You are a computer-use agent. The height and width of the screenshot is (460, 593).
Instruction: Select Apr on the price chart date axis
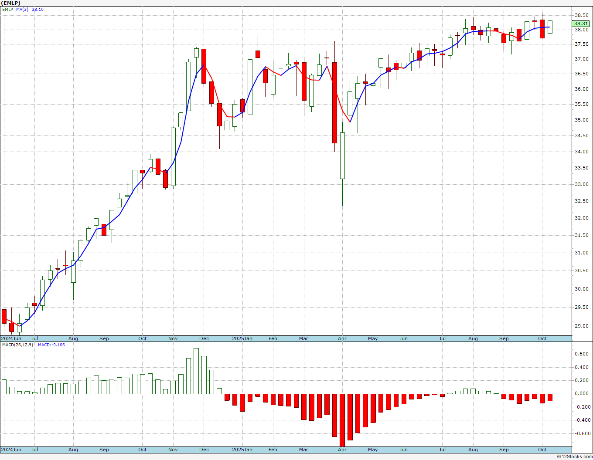[342, 338]
